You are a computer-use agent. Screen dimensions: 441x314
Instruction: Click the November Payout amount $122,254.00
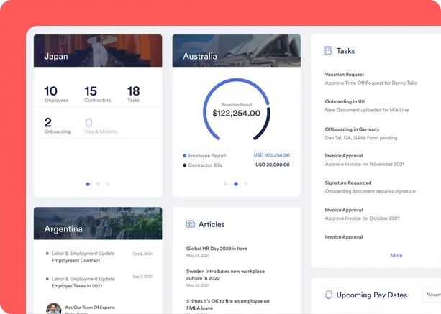click(237, 114)
